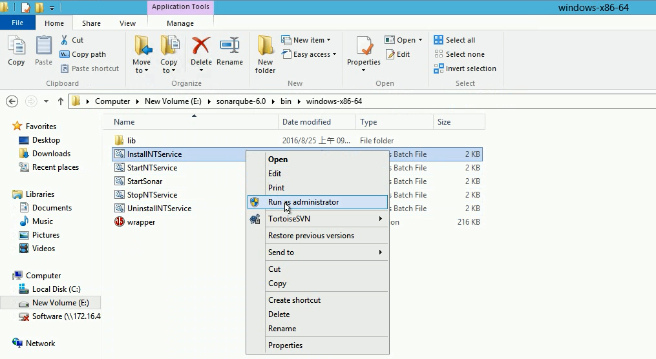Viewport: 656px width, 359px height.
Task: Click the Forward navigation arrow
Action: (30, 101)
